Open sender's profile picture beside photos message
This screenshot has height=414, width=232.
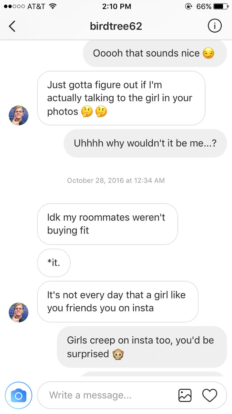click(18, 115)
